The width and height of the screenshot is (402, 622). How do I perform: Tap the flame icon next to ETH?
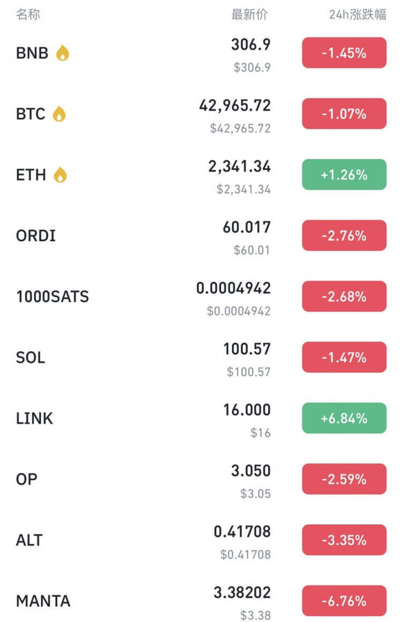pos(60,174)
